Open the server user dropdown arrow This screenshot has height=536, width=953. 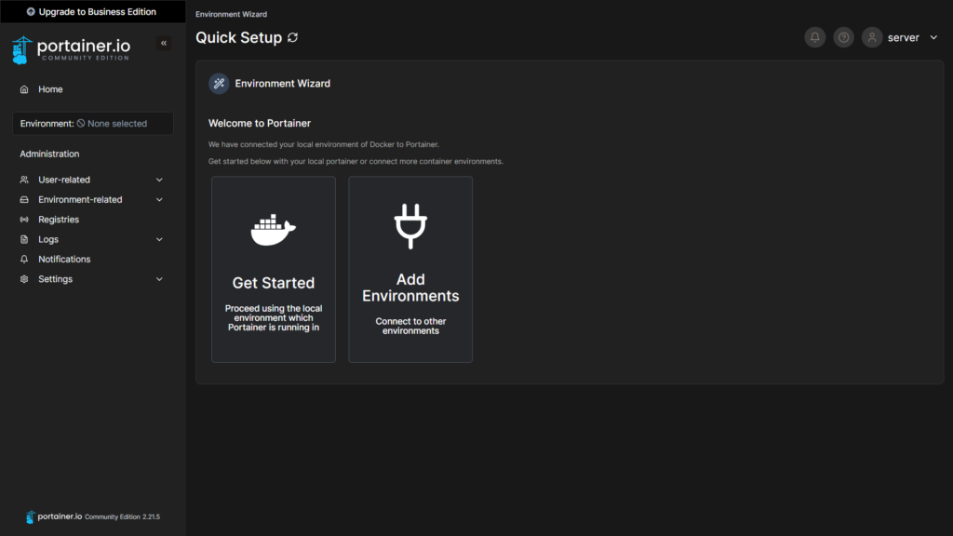[933, 37]
